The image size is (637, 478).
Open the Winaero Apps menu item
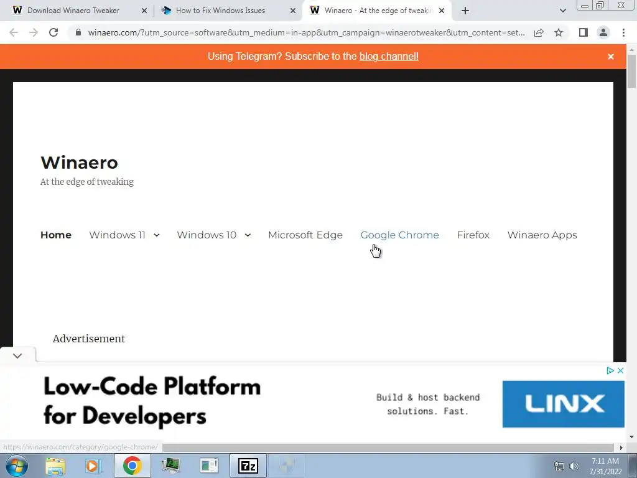point(542,235)
